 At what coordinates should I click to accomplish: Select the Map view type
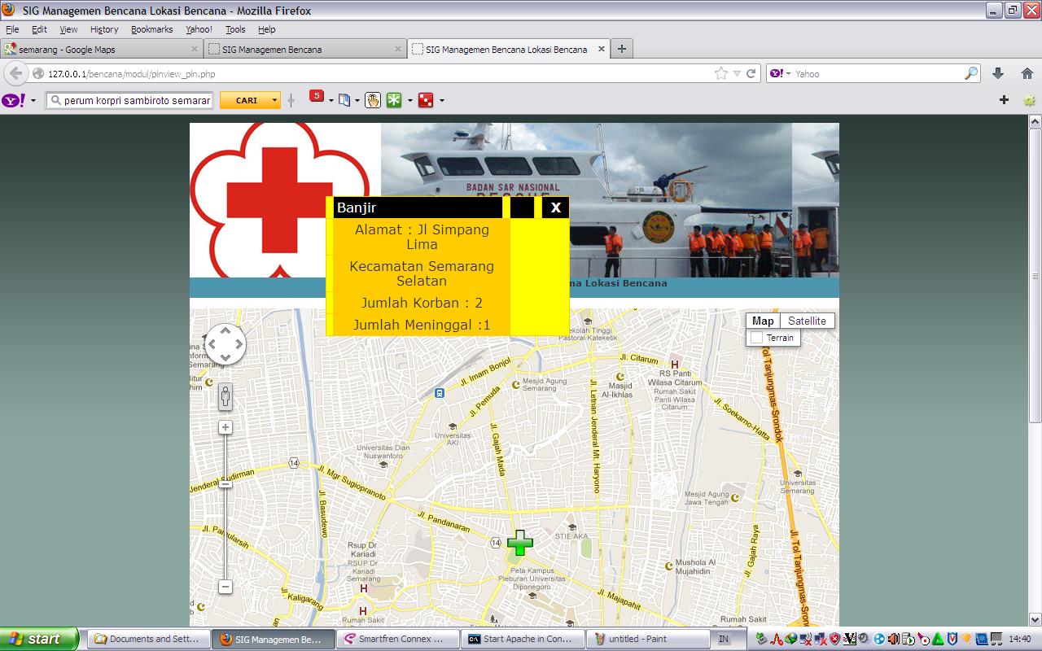point(763,321)
